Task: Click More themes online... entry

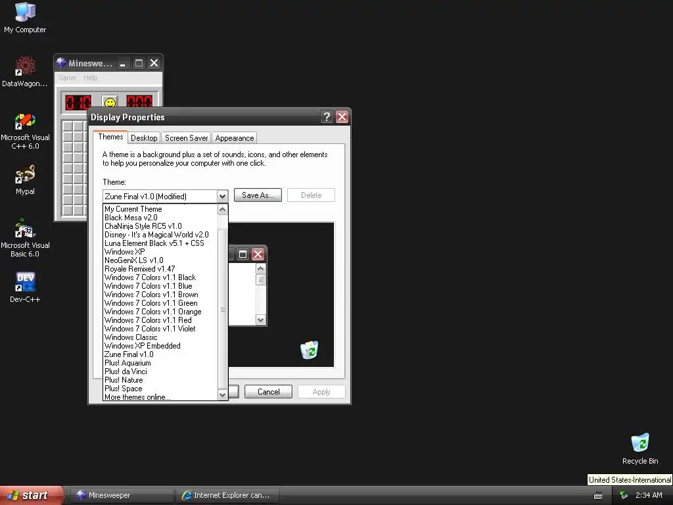Action: click(x=160, y=397)
